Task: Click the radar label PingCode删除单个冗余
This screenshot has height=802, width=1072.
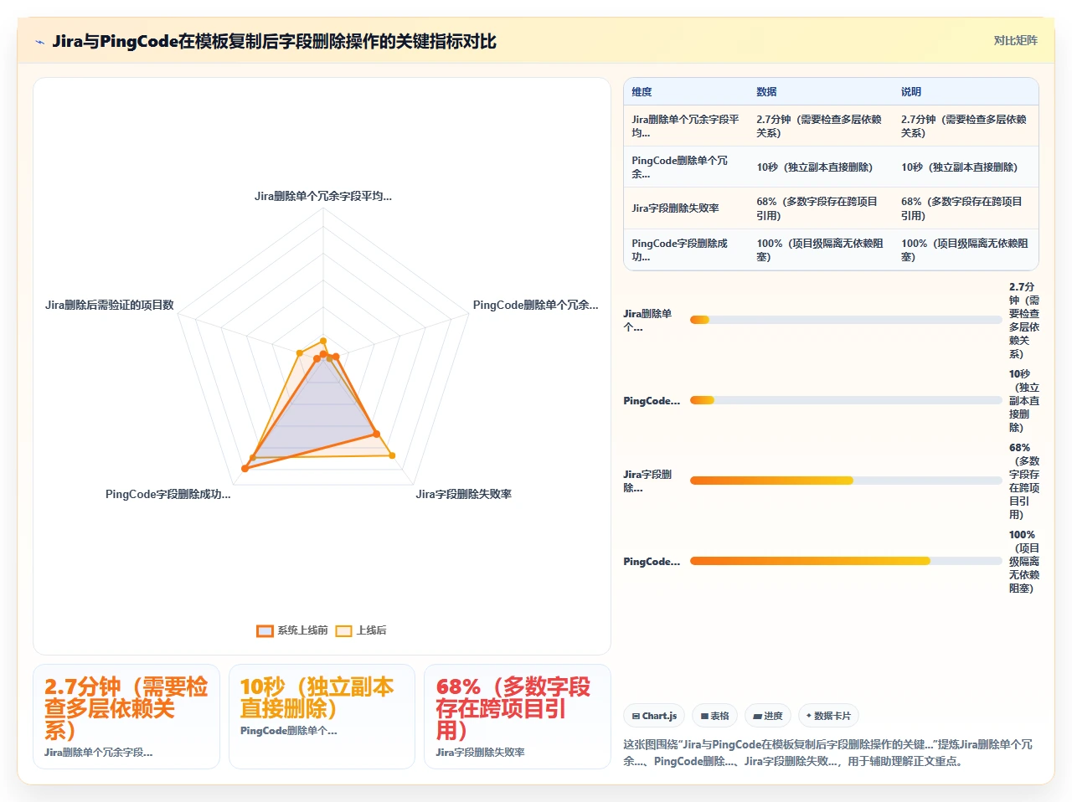Action: click(x=536, y=305)
